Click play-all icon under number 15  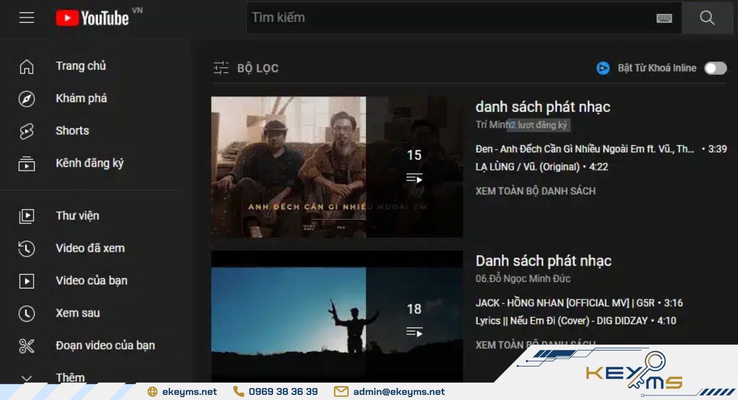tap(414, 178)
